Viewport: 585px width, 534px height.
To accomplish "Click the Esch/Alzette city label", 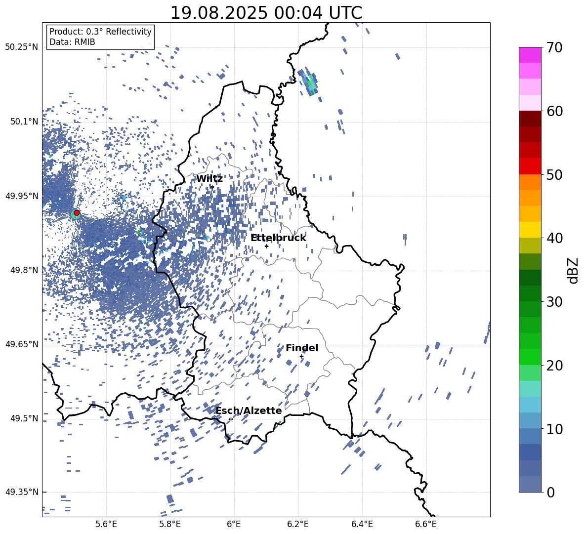I will [249, 411].
